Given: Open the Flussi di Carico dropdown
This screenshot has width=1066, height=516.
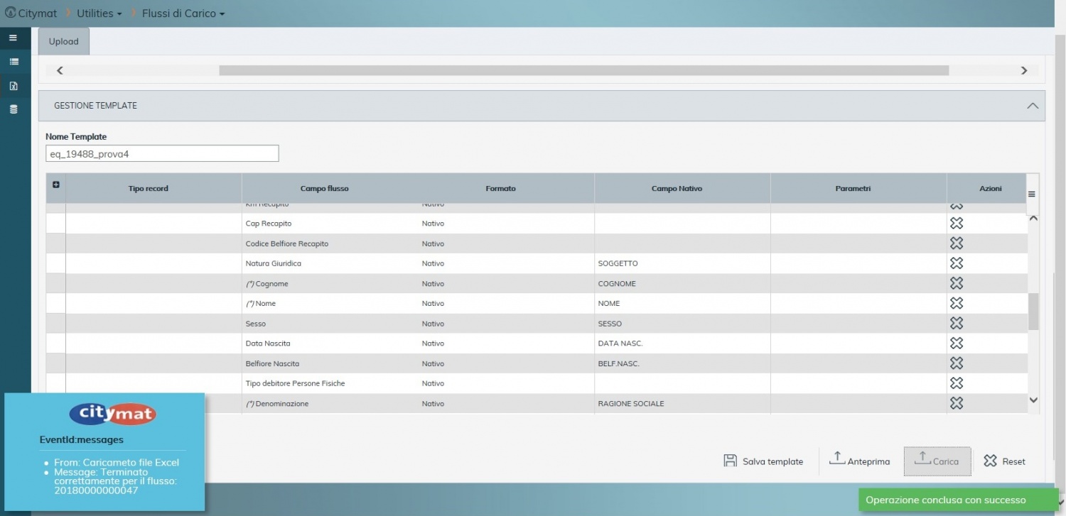Looking at the screenshot, I should pos(183,13).
